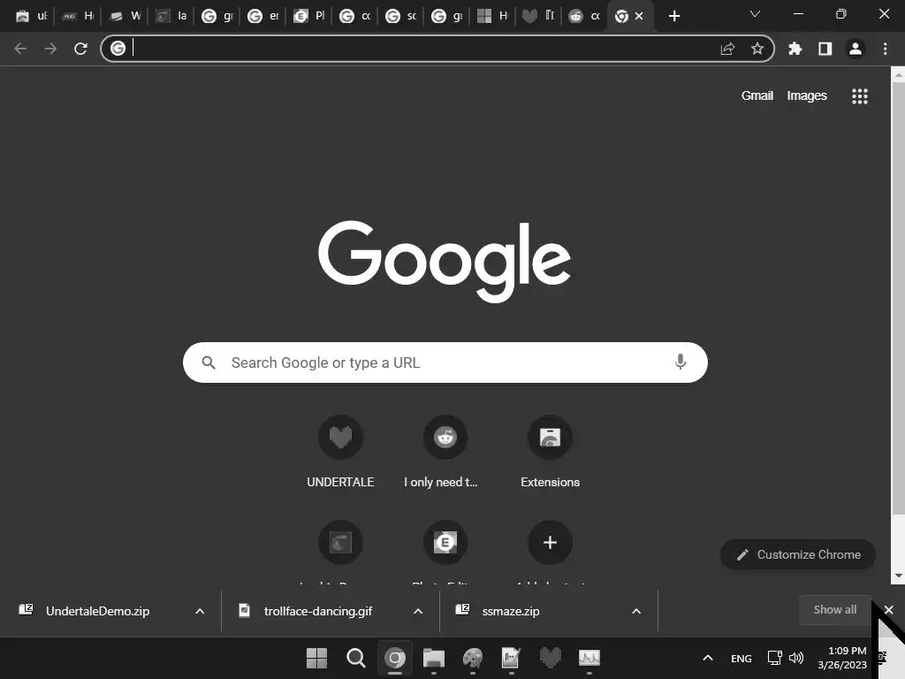Open the Paint palette taskbar app

(x=473, y=658)
